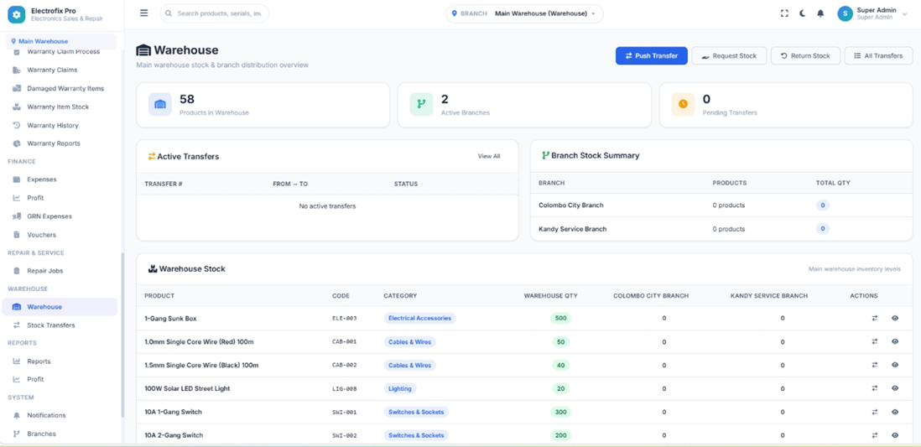Image resolution: width=921 pixels, height=447 pixels.
Task: Click Colombo City Branch row in summary
Action: click(721, 205)
